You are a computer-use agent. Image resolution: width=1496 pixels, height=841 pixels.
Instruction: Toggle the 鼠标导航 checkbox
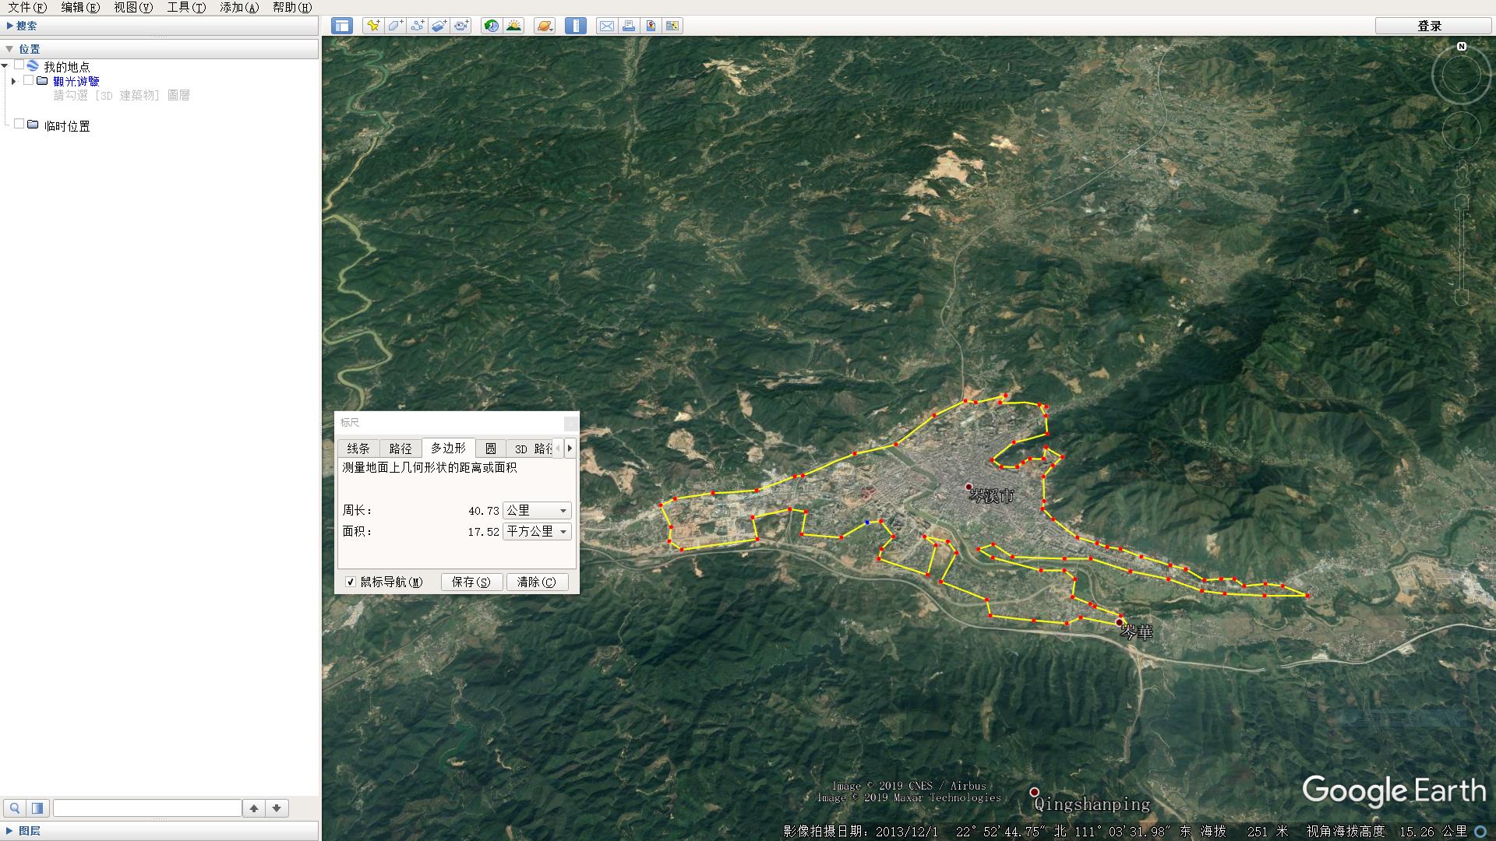pyautogui.click(x=351, y=582)
